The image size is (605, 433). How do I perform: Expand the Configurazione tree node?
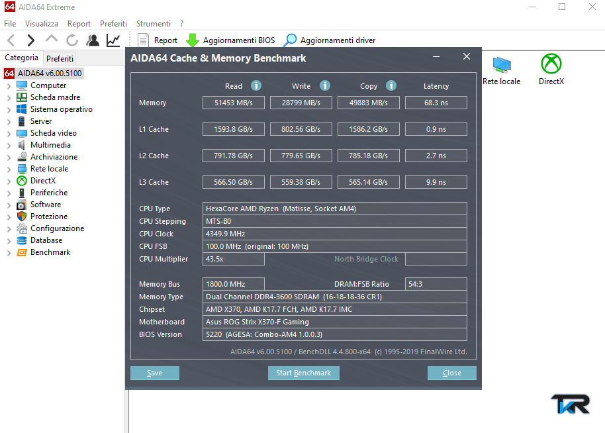[9, 229]
